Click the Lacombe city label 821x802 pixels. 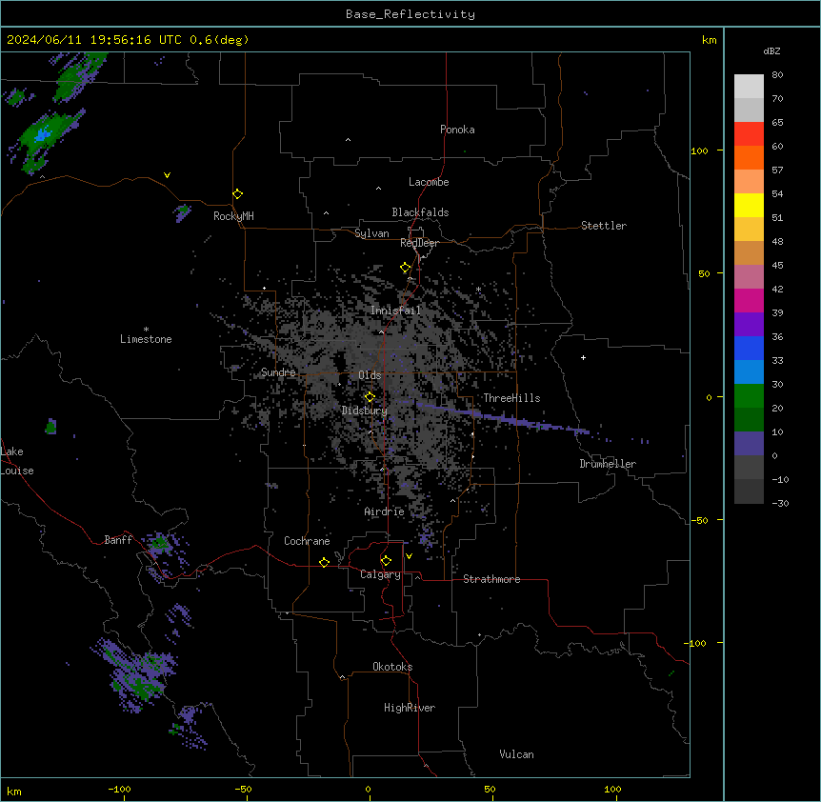(x=429, y=182)
